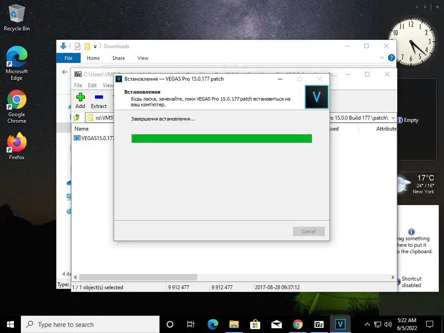Go up one folder level in 7-Zip

pyautogui.click(x=77, y=118)
